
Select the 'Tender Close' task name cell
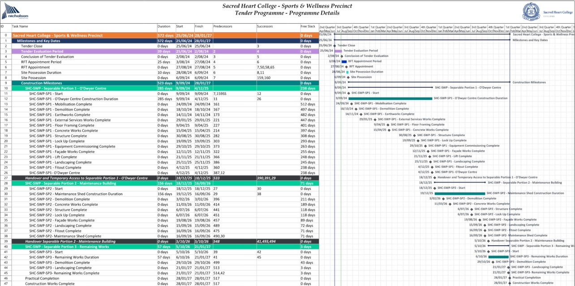point(32,46)
